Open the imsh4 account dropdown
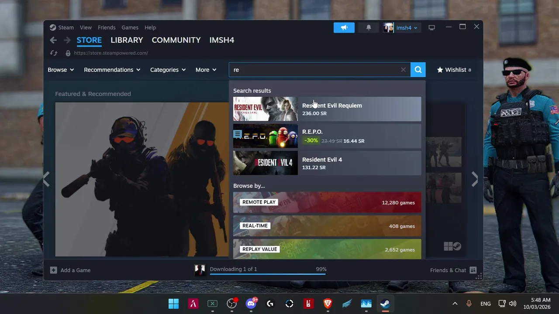 tap(407, 27)
